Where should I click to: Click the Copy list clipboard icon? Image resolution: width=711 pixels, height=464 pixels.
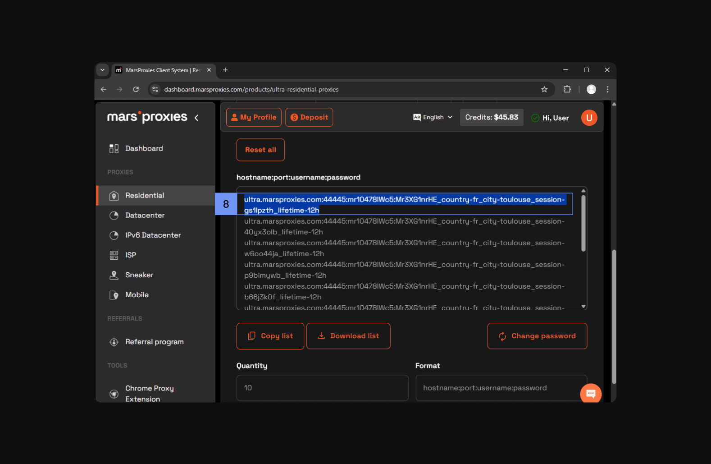(x=252, y=336)
